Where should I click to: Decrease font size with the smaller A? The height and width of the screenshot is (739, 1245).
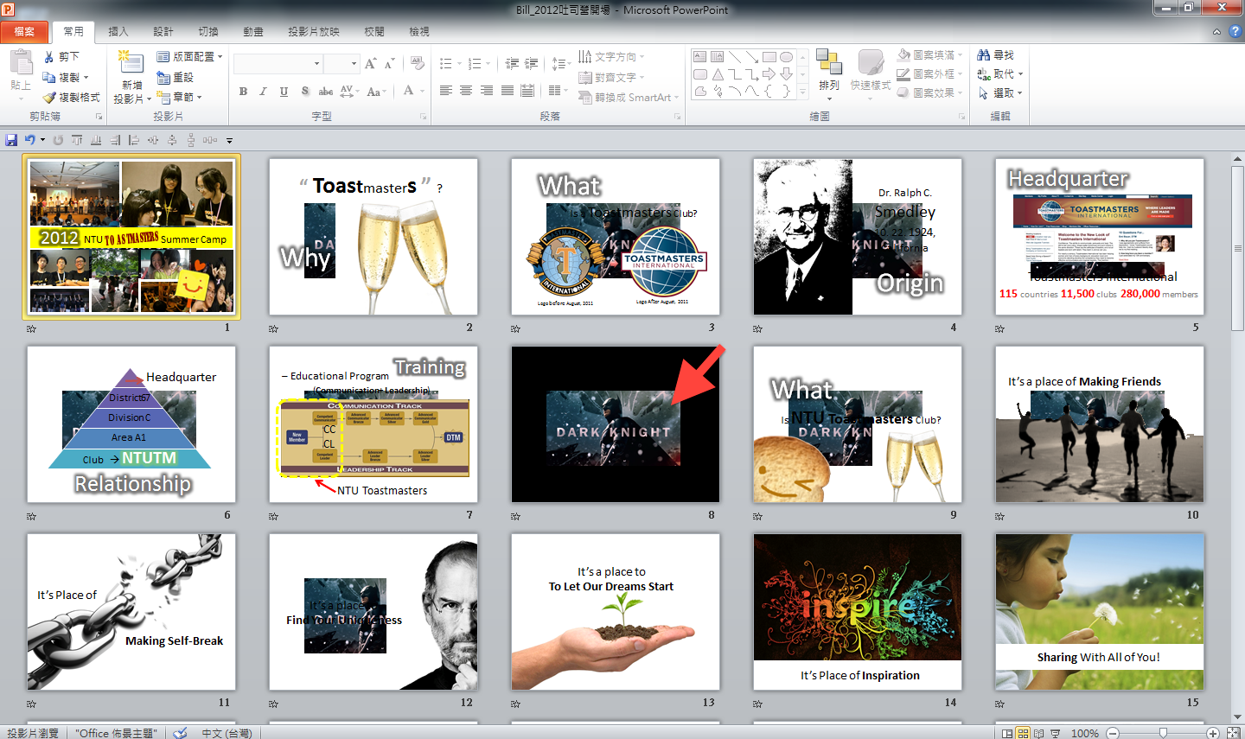(390, 64)
